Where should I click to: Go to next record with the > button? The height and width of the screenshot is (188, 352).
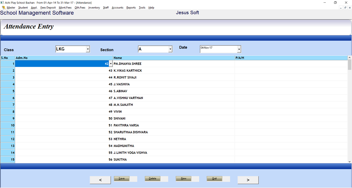[x=248, y=180]
